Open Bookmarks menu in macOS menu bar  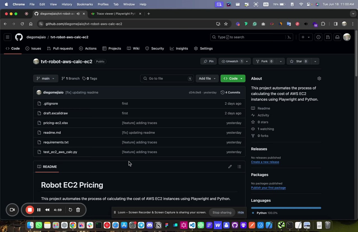[x=85, y=4]
